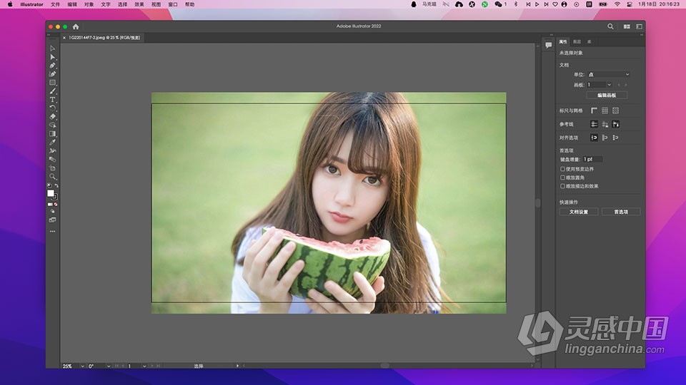Click the stroke color swatch
The width and height of the screenshot is (686, 385).
(x=55, y=197)
